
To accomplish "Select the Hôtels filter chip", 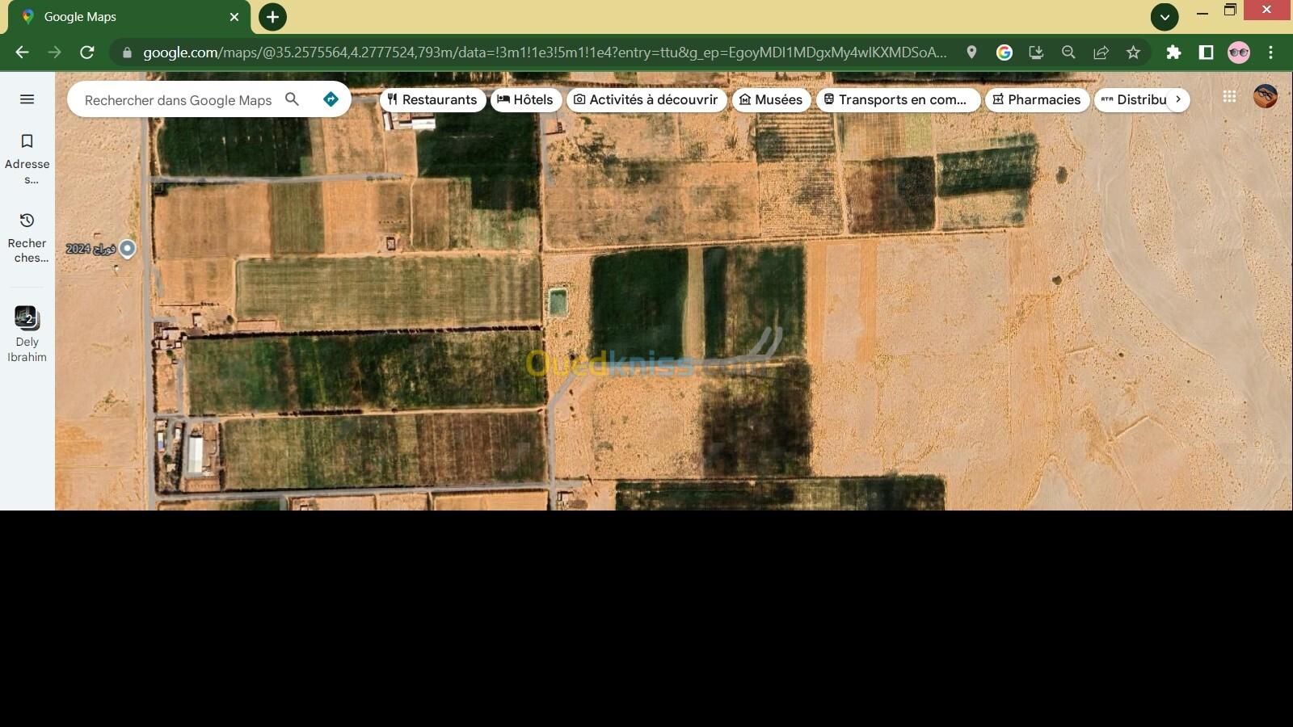I will pyautogui.click(x=525, y=99).
